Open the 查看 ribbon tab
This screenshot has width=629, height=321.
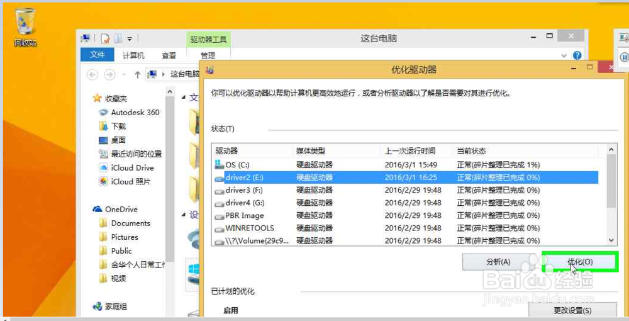click(x=169, y=56)
